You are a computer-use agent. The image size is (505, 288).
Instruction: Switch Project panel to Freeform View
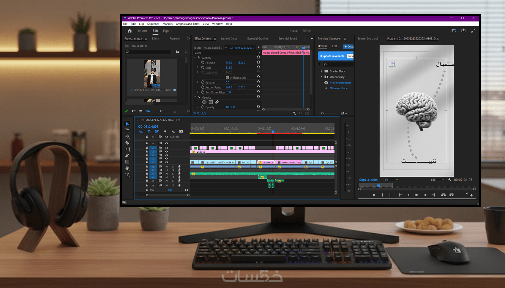pyautogui.click(x=148, y=111)
